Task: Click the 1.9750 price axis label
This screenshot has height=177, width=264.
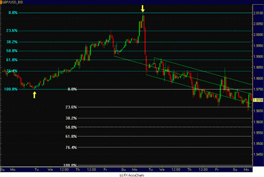Action: click(x=258, y=89)
